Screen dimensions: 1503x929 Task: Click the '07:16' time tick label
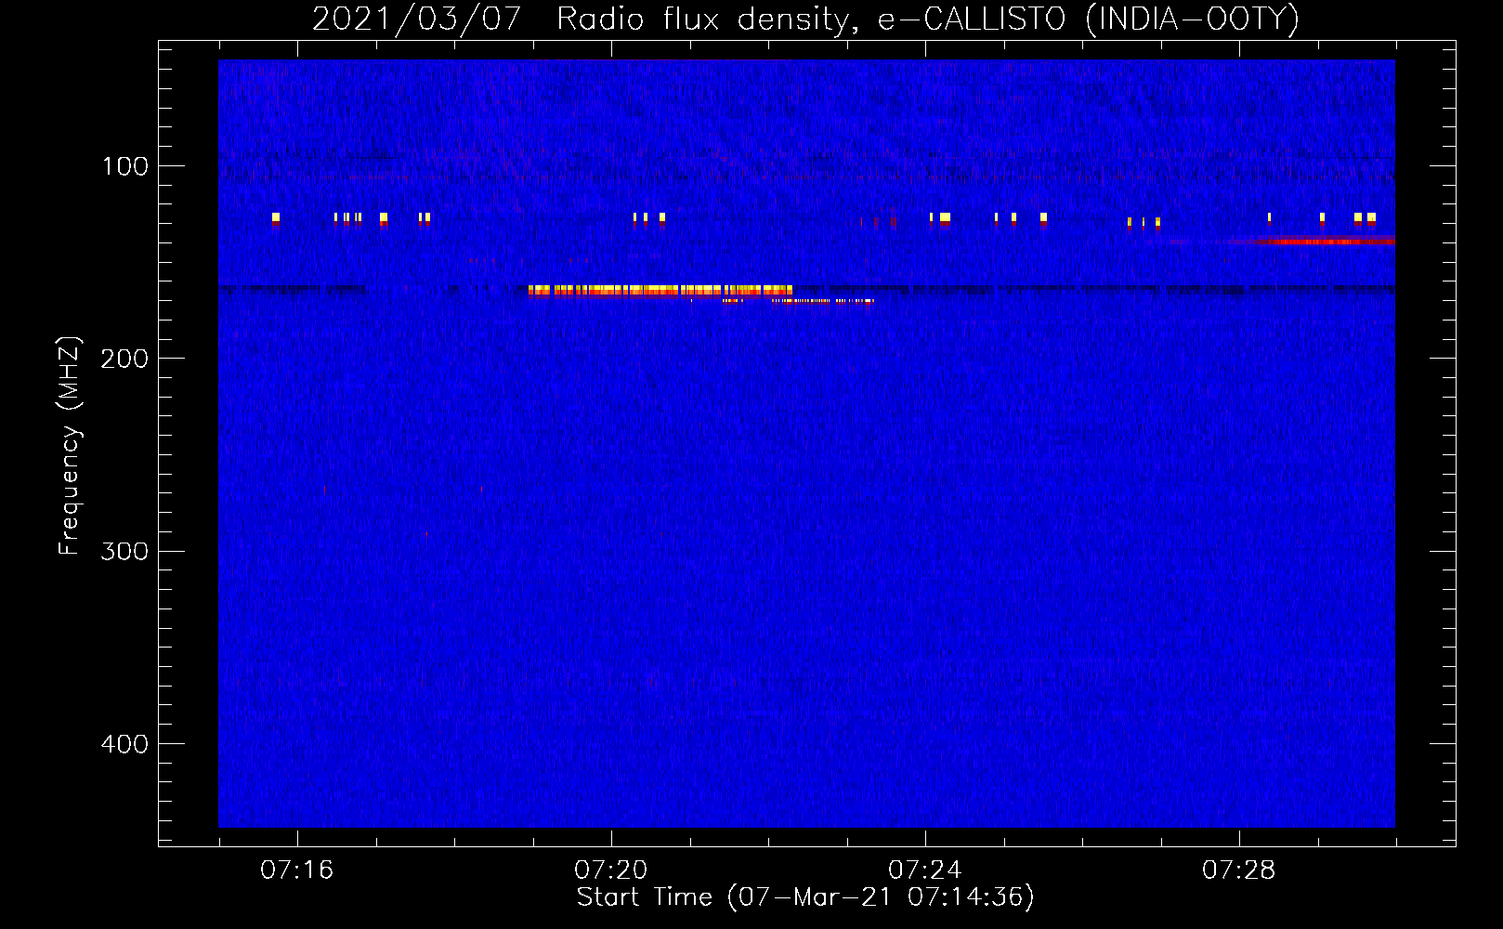[x=296, y=870]
